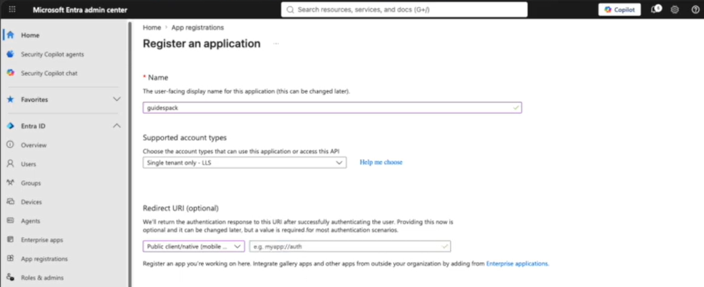
Task: Click the Roles & admins icon
Action: [x=10, y=277]
